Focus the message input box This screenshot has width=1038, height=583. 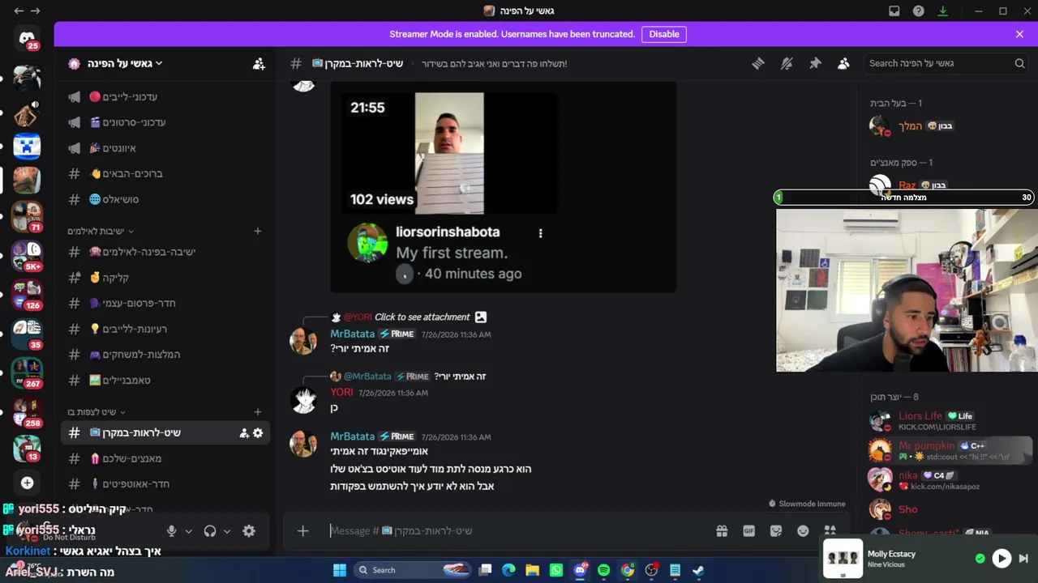tap(519, 531)
